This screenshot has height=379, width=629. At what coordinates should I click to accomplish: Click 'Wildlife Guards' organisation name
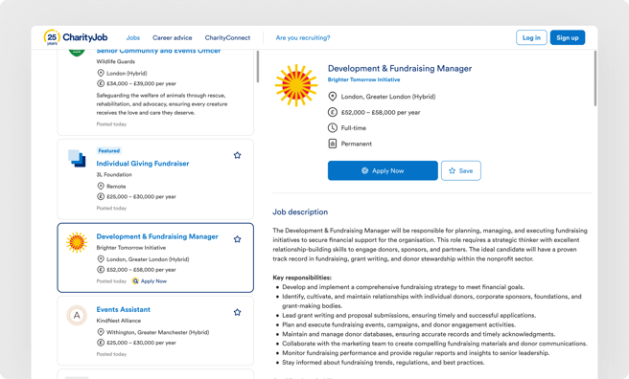[115, 61]
